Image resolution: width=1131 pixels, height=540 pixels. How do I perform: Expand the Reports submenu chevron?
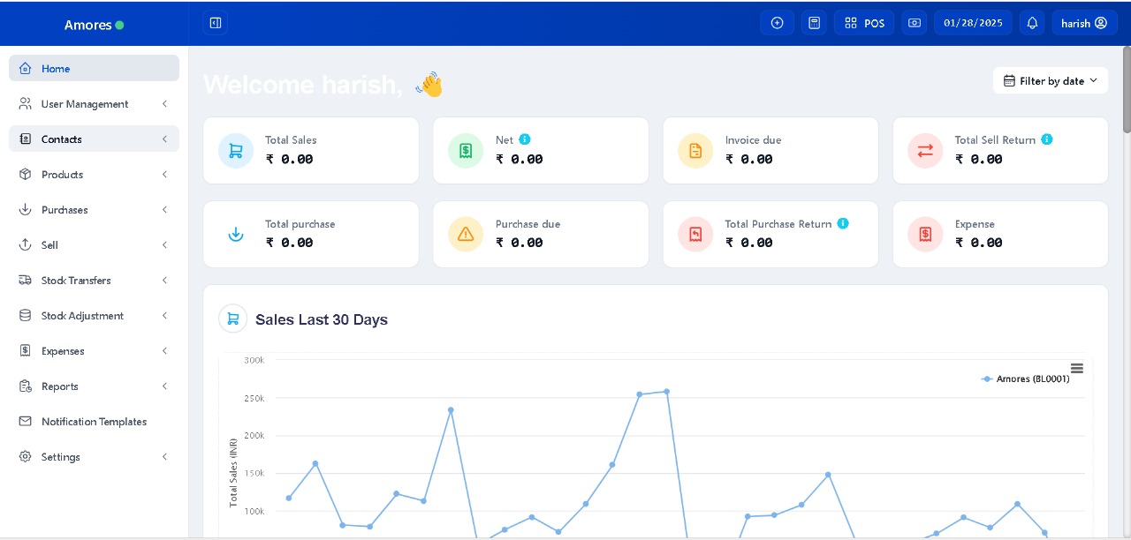[x=164, y=386]
